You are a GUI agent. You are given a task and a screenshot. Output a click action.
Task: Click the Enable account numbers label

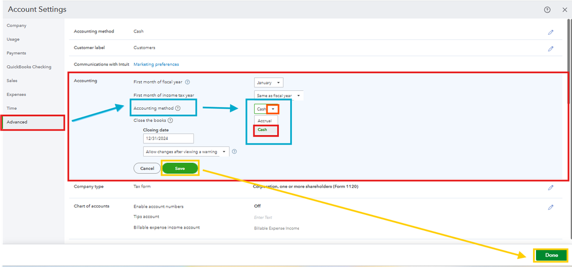pyautogui.click(x=159, y=206)
